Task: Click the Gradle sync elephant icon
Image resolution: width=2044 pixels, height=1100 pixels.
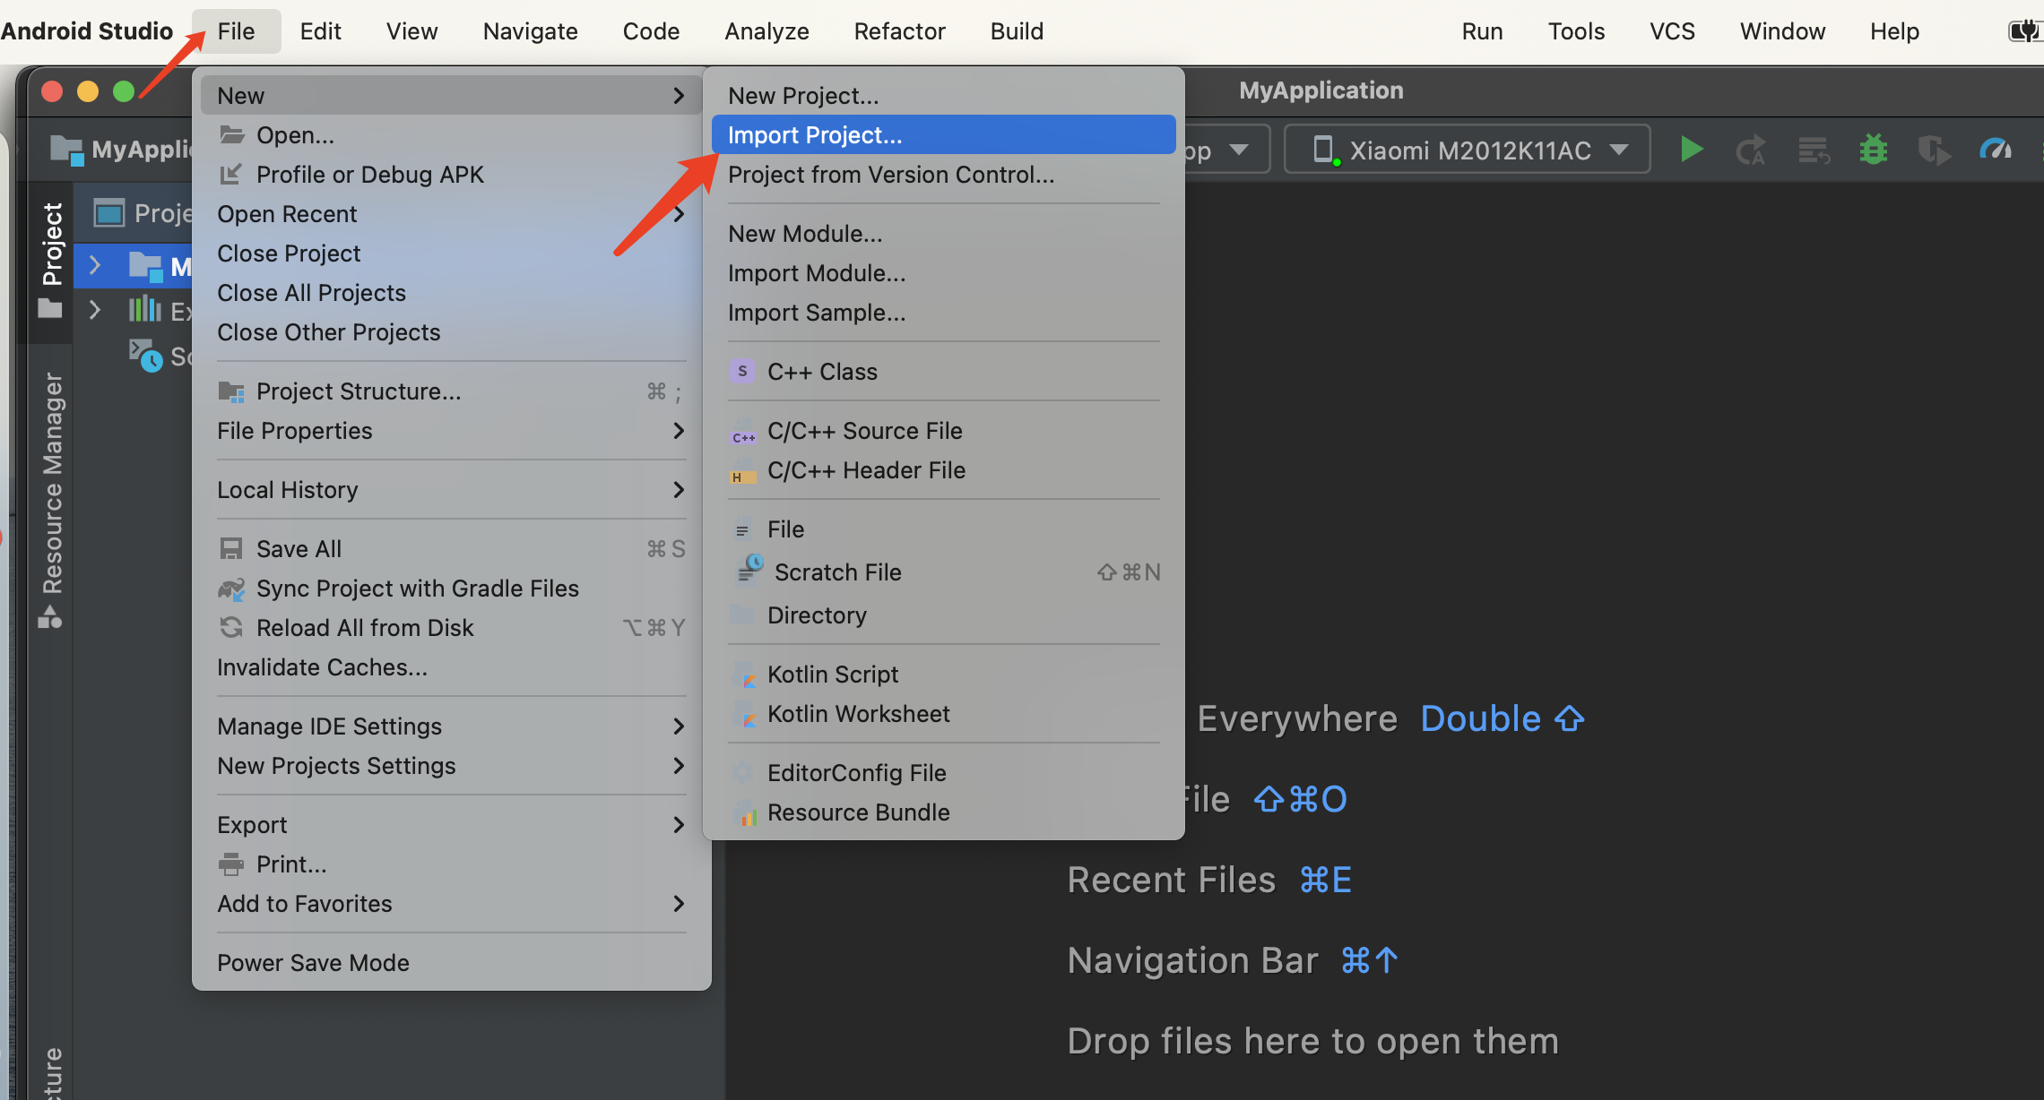Action: (231, 589)
